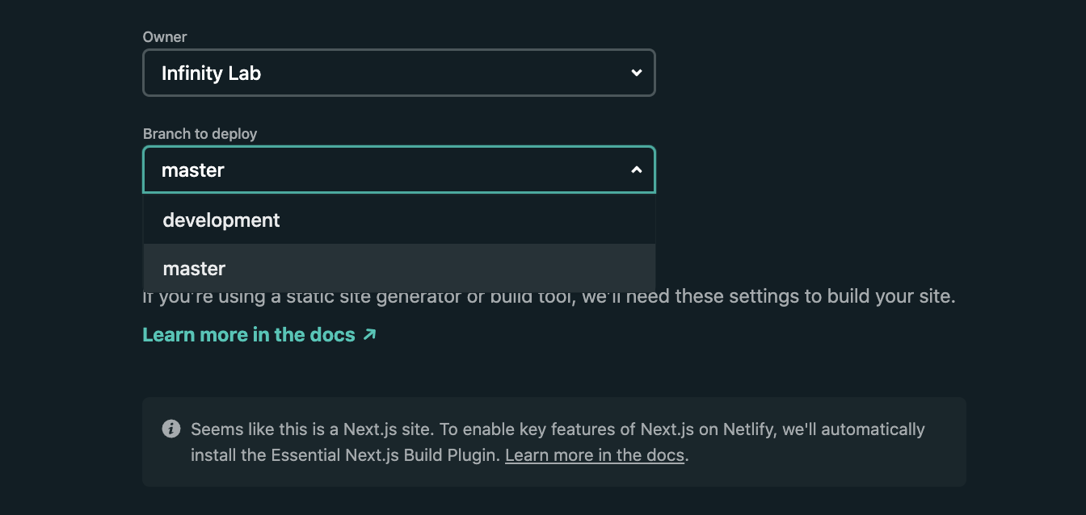This screenshot has width=1086, height=515.
Task: Collapse branch list with the up chevron
Action: (x=637, y=170)
